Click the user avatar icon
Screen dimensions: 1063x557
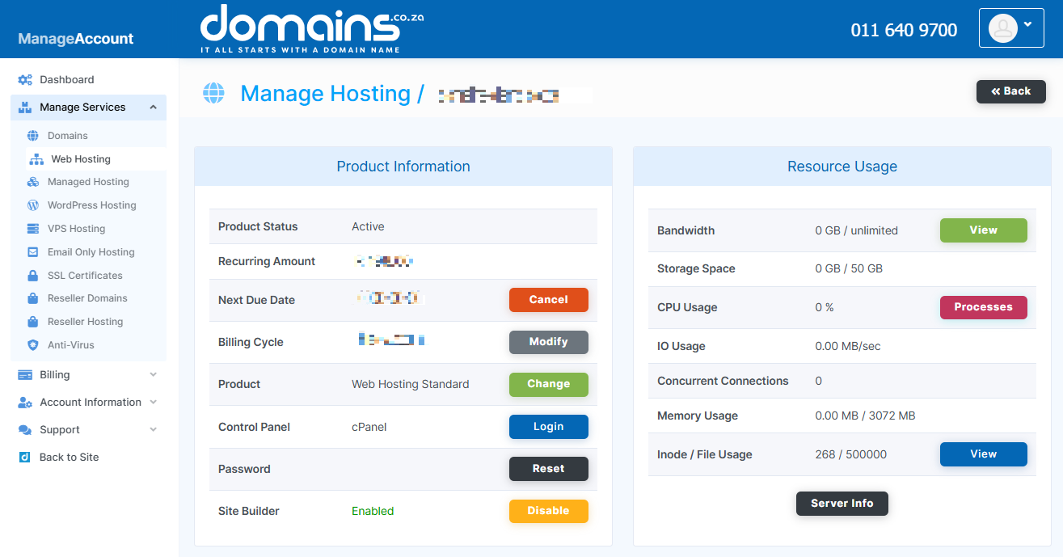1002,27
